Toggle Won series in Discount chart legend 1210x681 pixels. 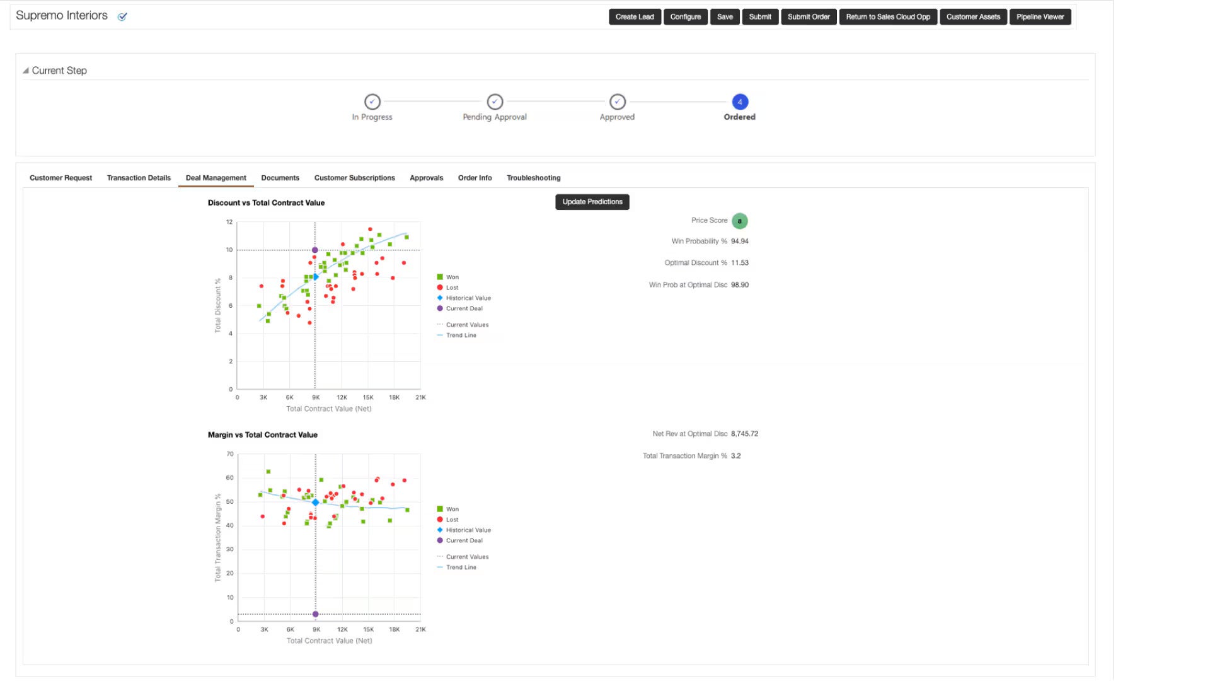(448, 277)
